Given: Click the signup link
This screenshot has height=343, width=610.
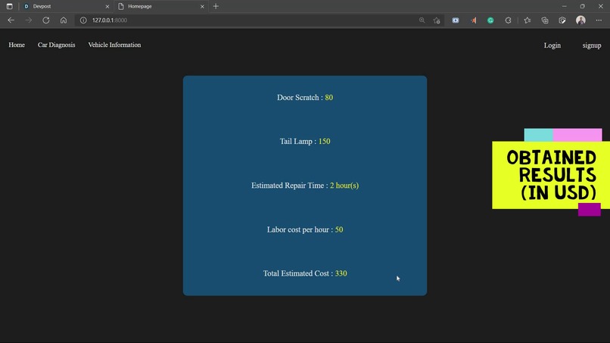Looking at the screenshot, I should coord(591,45).
